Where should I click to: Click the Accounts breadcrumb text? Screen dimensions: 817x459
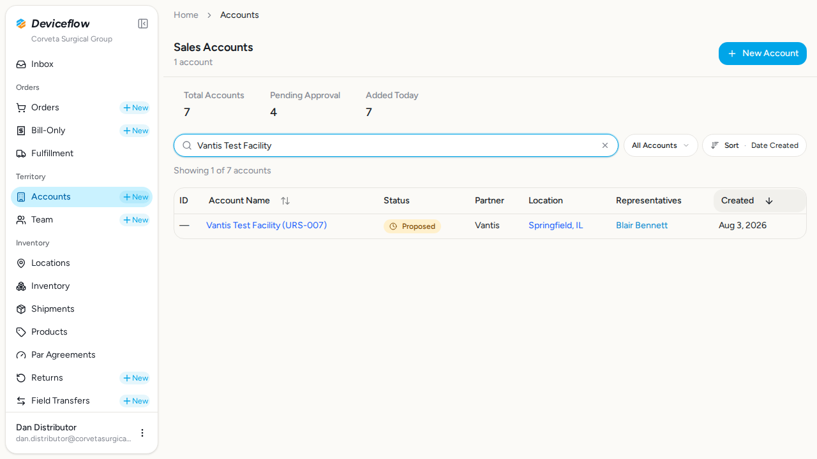pos(239,15)
